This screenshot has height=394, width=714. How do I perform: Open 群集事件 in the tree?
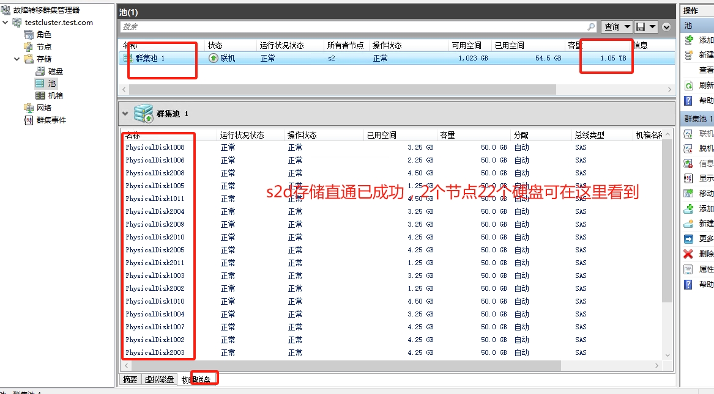pos(51,120)
